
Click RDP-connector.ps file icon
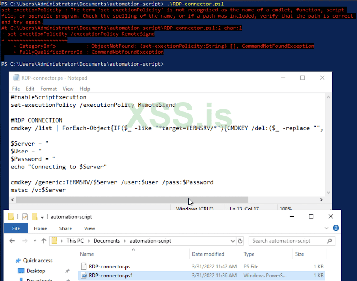(x=84, y=266)
